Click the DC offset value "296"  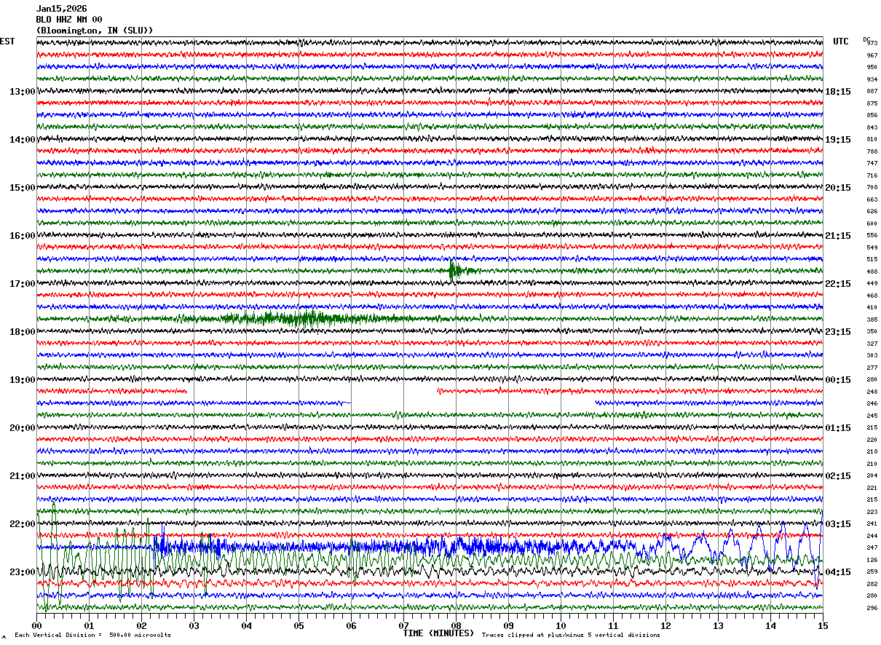[872, 608]
